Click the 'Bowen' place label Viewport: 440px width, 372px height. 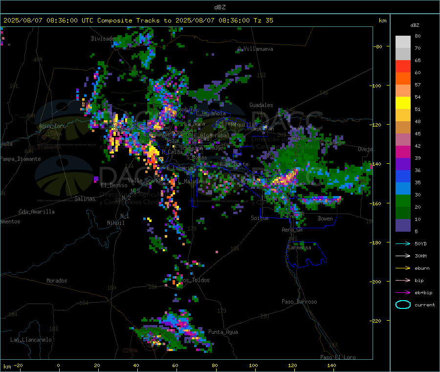(x=325, y=219)
